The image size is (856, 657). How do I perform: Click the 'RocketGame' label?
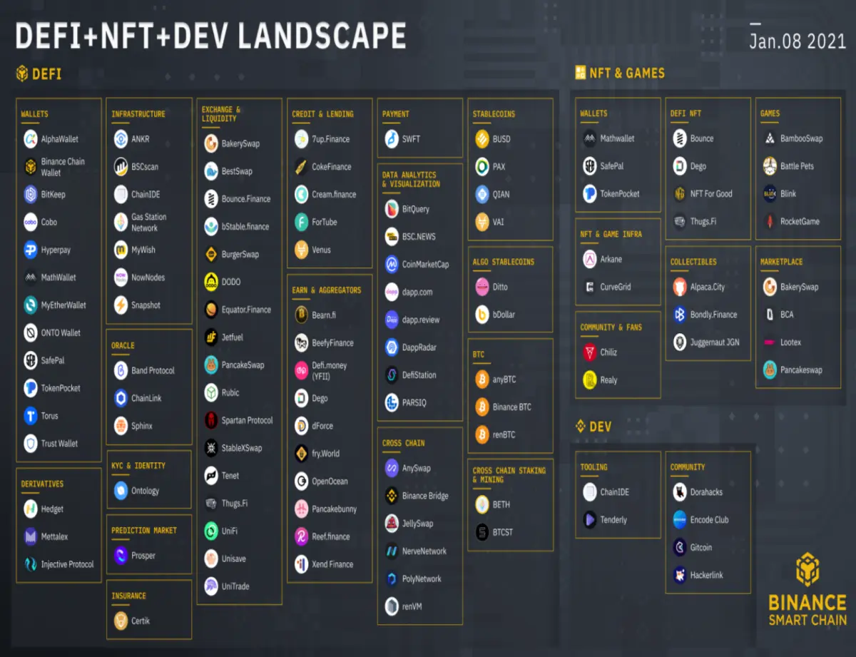(x=800, y=221)
